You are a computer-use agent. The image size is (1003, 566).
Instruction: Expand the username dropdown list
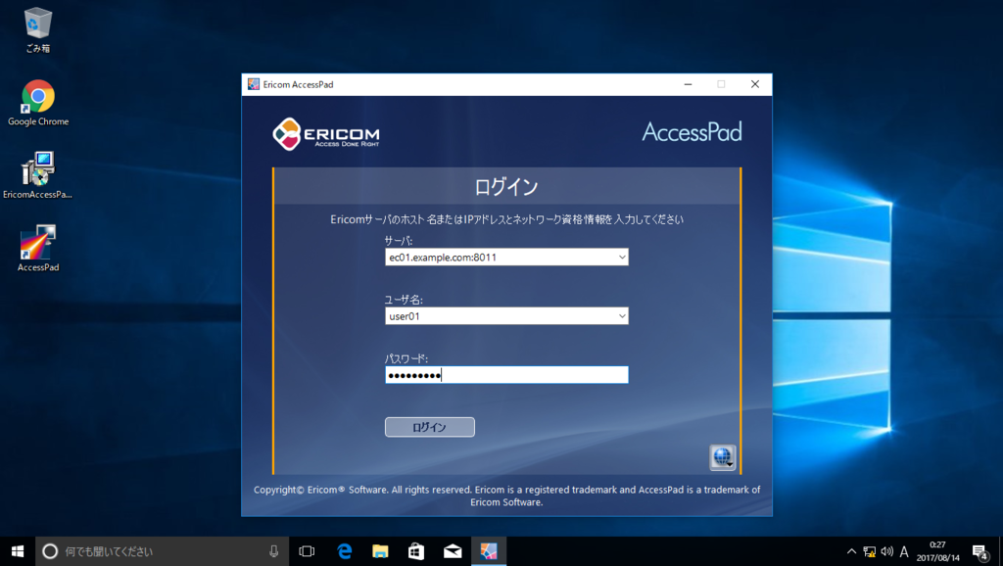[622, 316]
